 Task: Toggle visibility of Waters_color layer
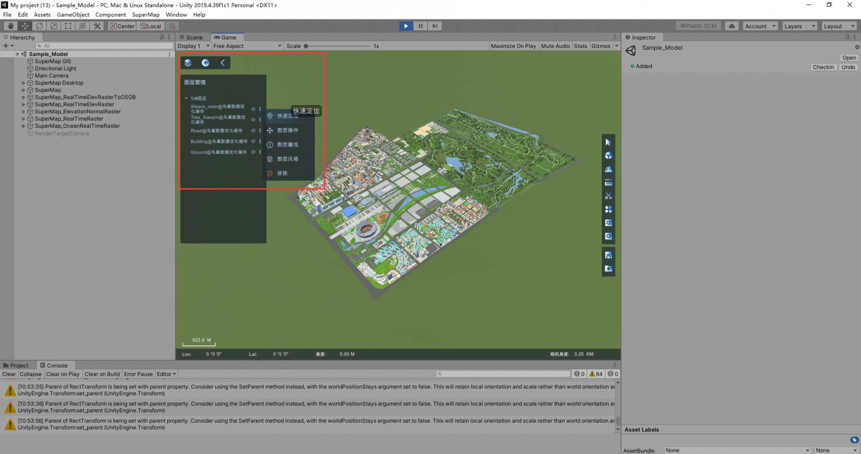point(253,109)
